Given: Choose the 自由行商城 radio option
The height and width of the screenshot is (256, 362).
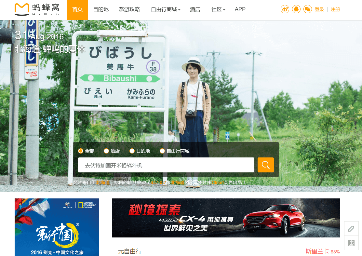Looking at the screenshot, I should point(162,151).
